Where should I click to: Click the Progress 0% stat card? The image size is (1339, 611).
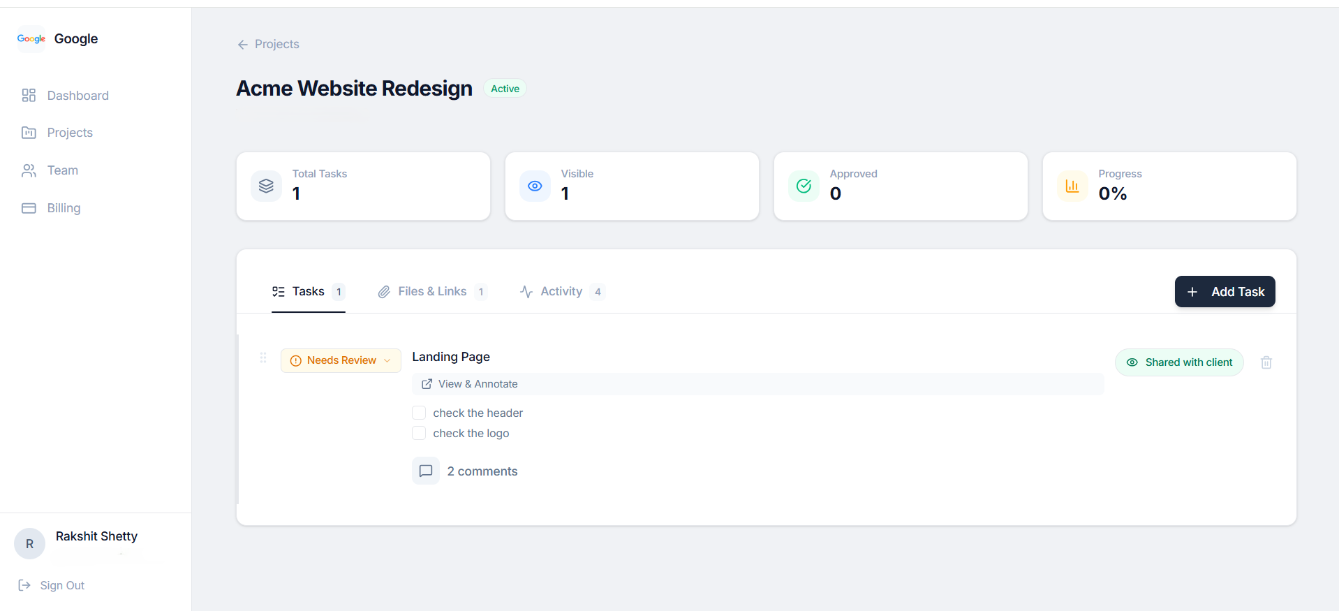click(1169, 186)
